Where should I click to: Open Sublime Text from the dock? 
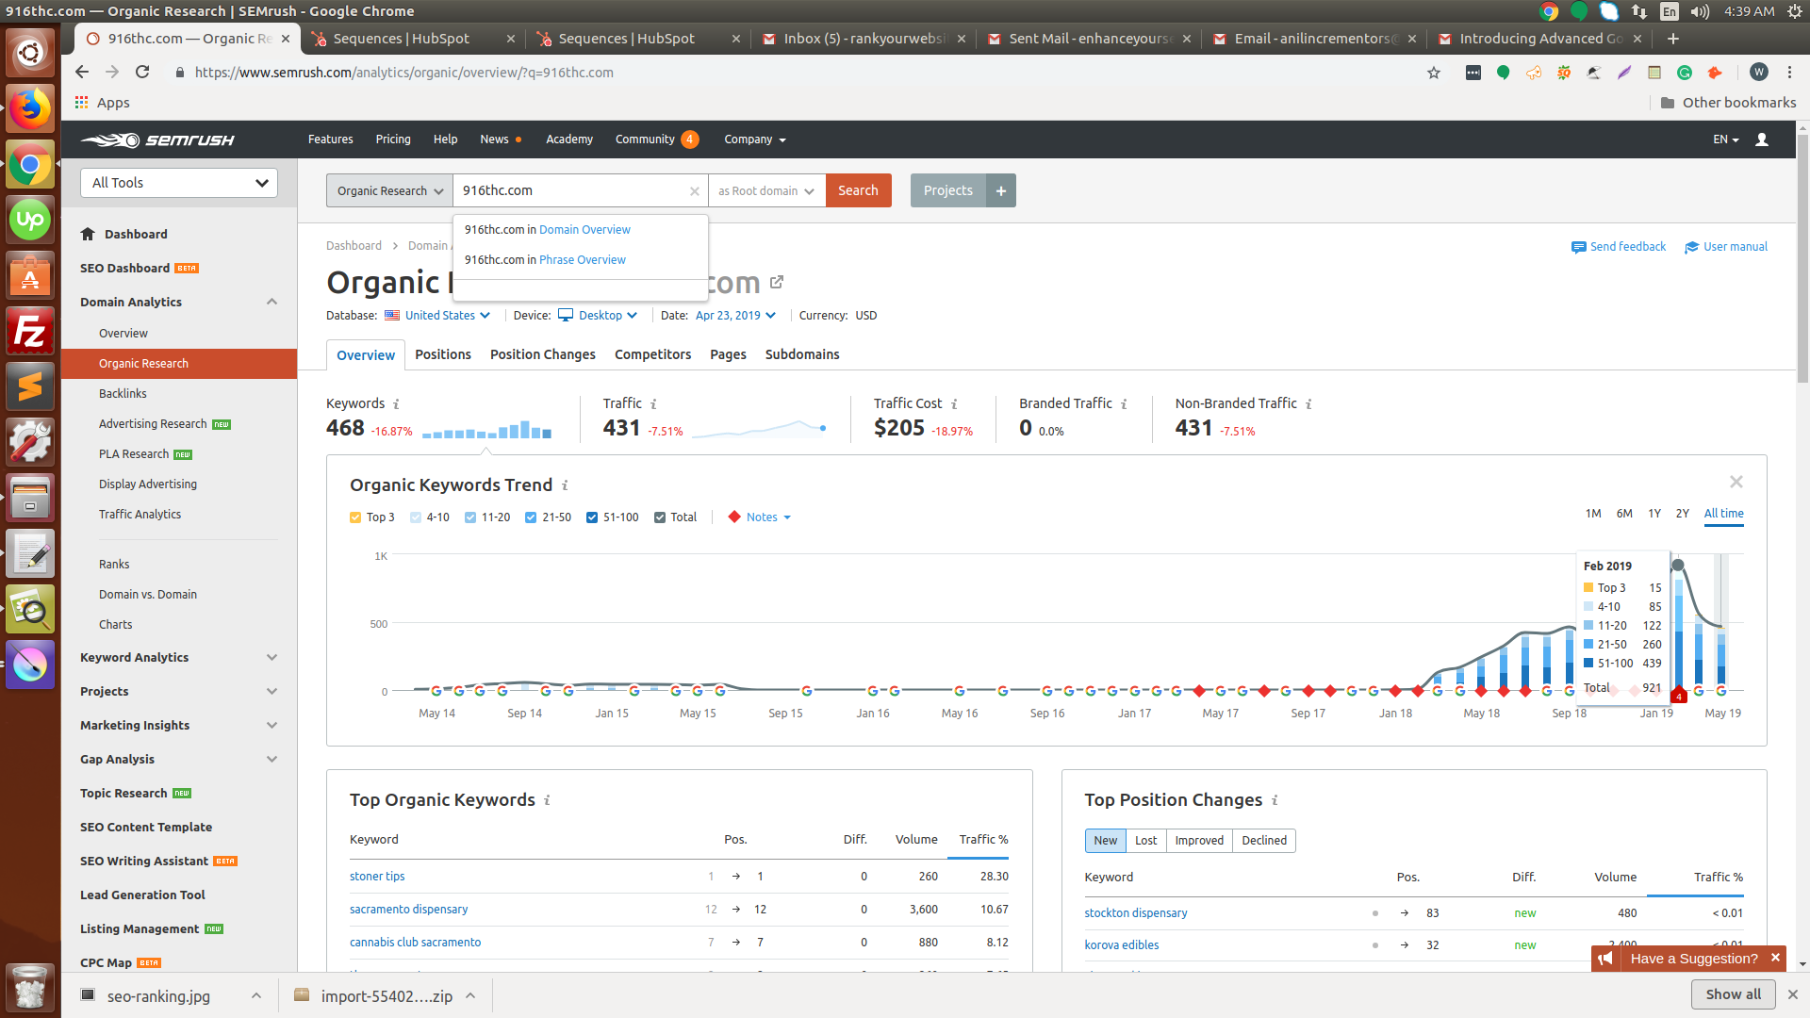(x=30, y=386)
